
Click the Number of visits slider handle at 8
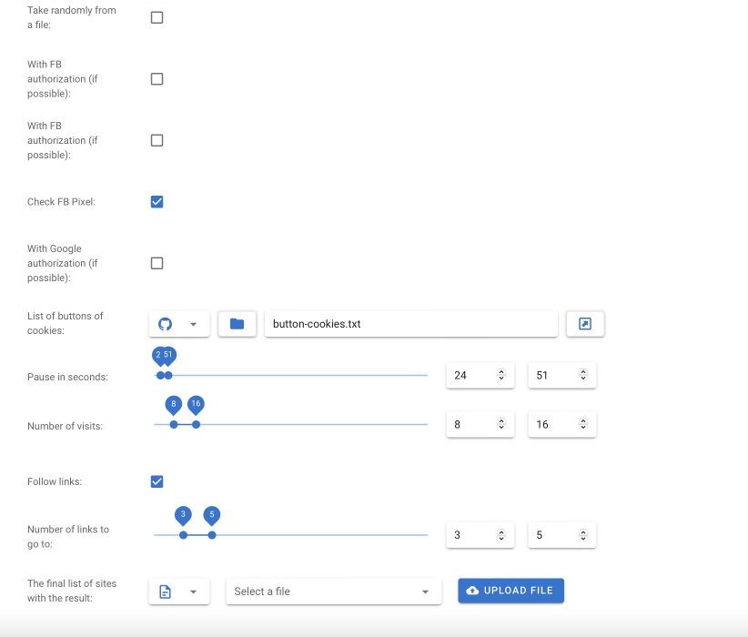point(174,425)
